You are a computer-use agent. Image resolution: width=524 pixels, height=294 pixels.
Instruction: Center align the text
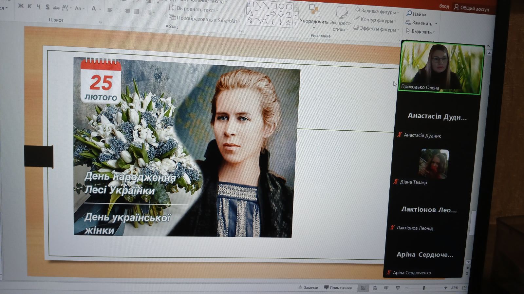(x=119, y=10)
